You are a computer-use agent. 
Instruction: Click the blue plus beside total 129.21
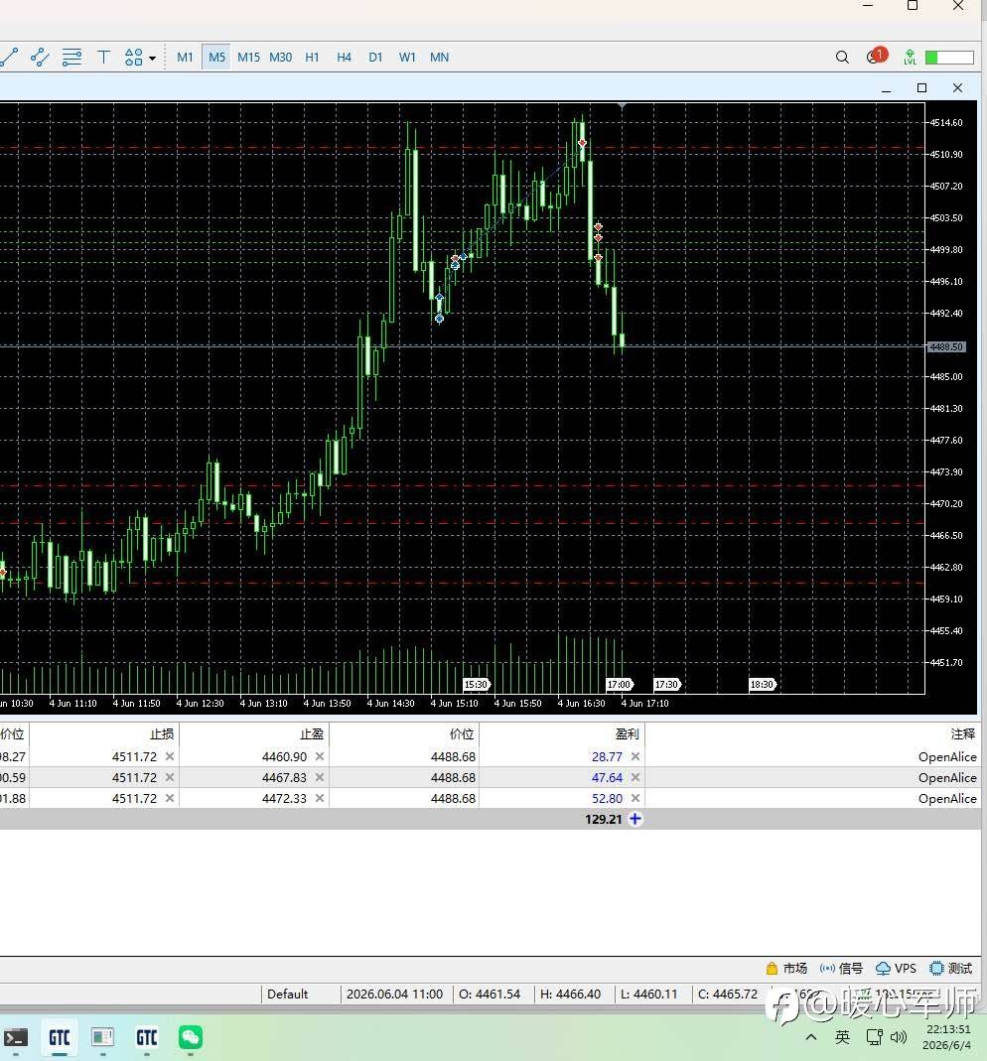coord(634,820)
